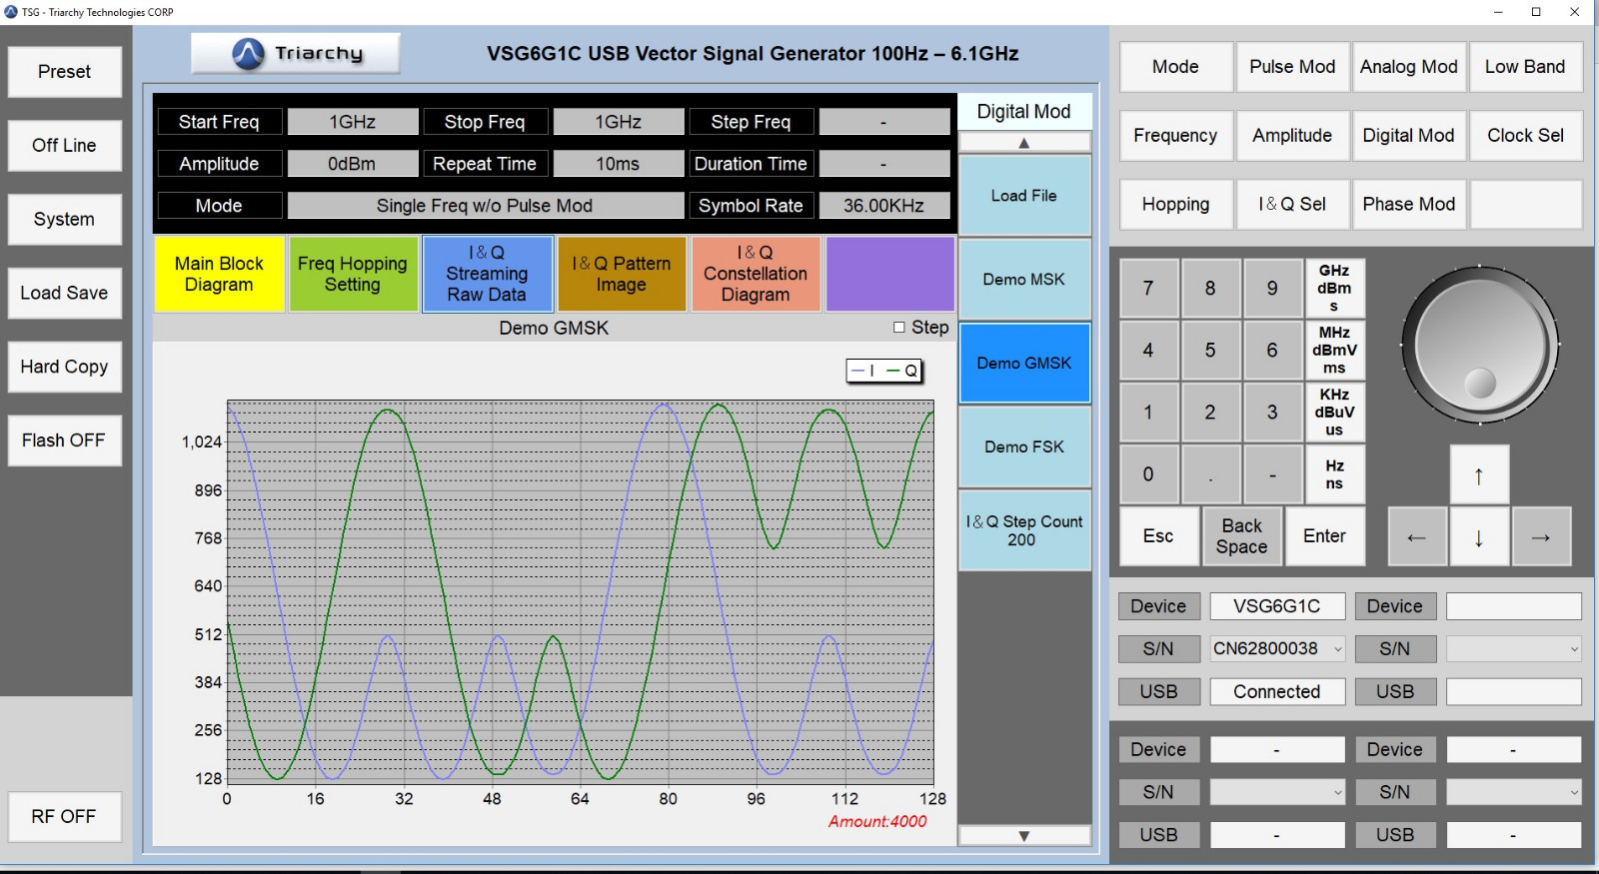The height and width of the screenshot is (874, 1599).
Task: Select Demo MSK option
Action: point(1024,280)
